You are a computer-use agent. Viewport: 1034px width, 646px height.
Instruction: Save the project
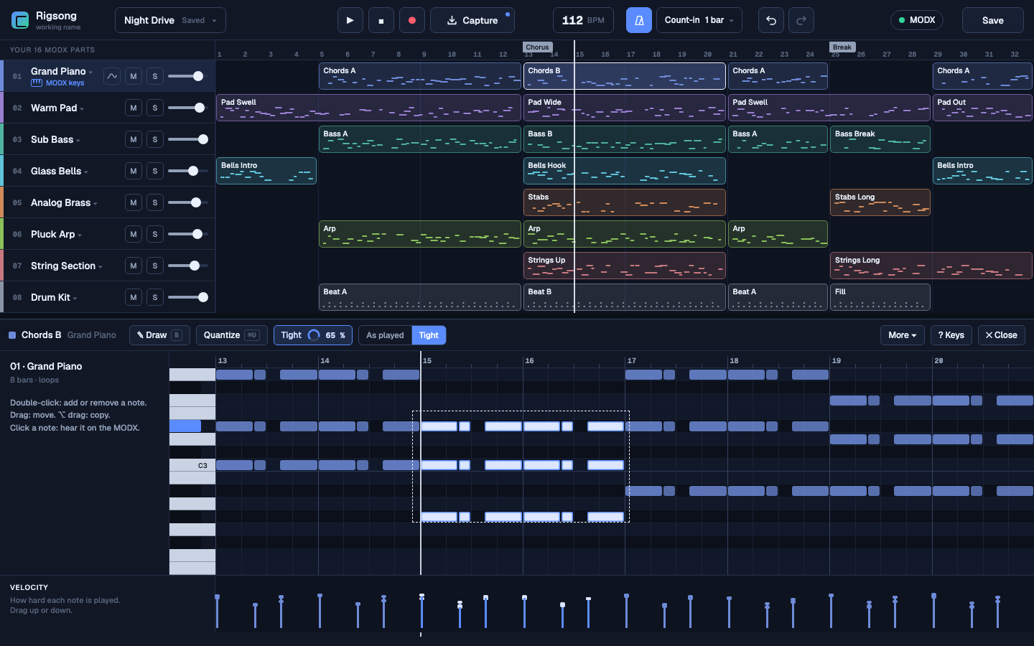(993, 20)
